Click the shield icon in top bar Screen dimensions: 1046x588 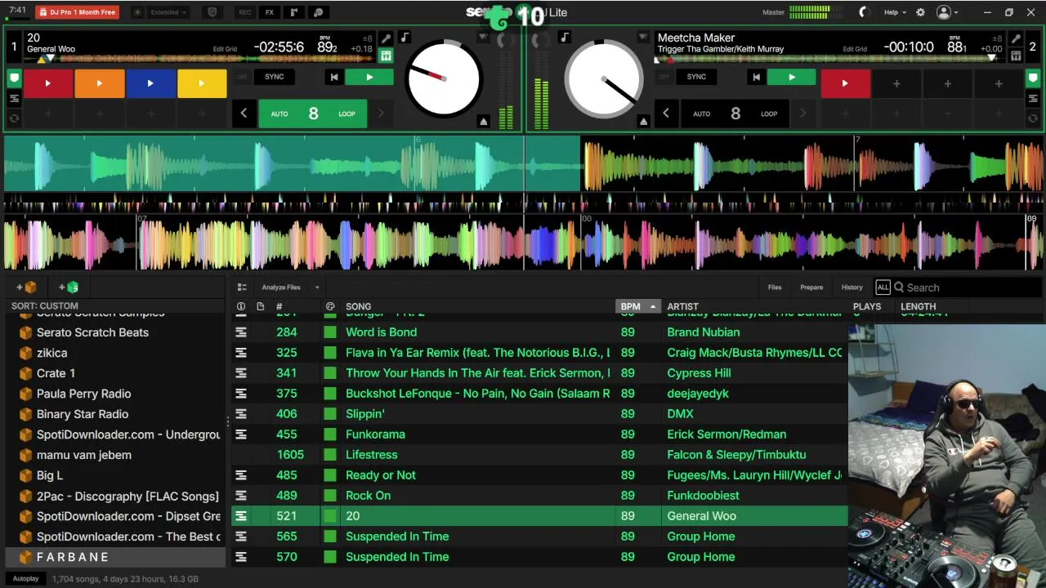tap(212, 12)
